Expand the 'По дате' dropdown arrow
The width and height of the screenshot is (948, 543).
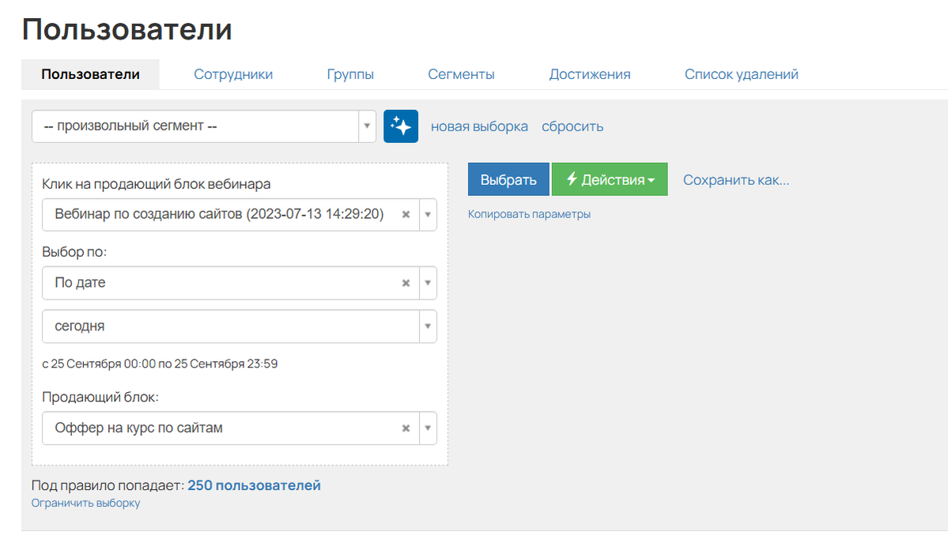(x=428, y=283)
